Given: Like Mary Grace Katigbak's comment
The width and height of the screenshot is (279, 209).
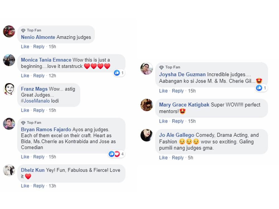Looking at the screenshot, I should 163,121.
